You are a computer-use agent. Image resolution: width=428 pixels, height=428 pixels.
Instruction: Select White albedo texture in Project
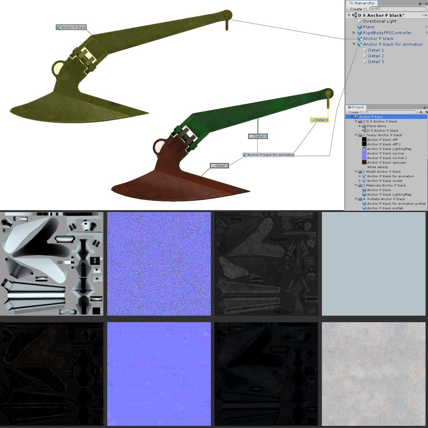point(377,167)
